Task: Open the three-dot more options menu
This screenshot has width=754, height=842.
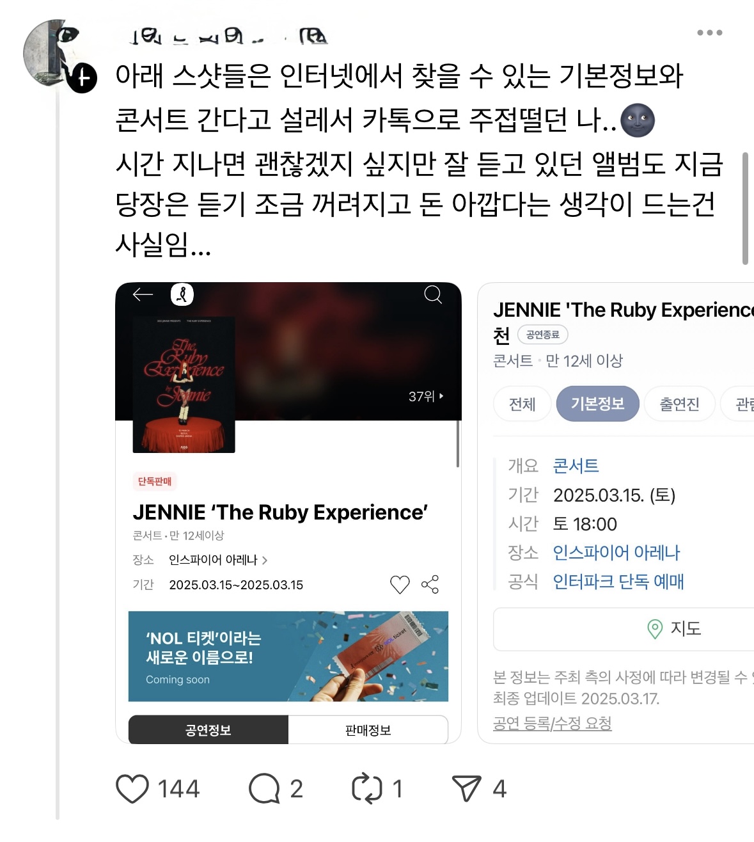Action: tap(710, 33)
